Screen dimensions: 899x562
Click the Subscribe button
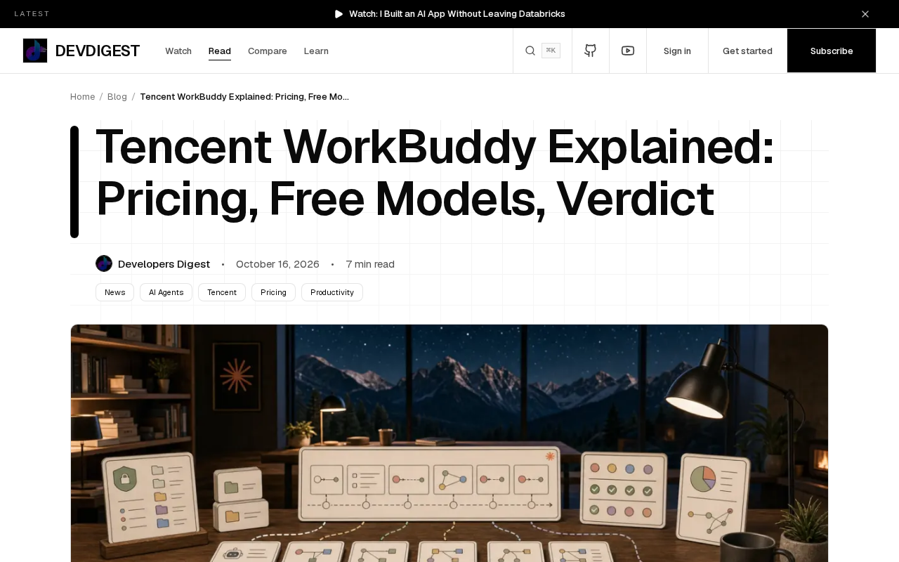[832, 51]
